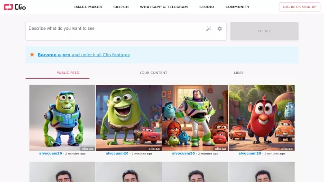Open the Image Maker menu item
324x182 pixels.
point(88,7)
